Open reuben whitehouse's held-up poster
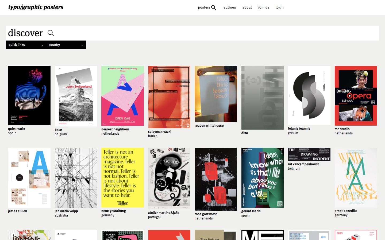385x240 pixels. pyautogui.click(x=216, y=94)
